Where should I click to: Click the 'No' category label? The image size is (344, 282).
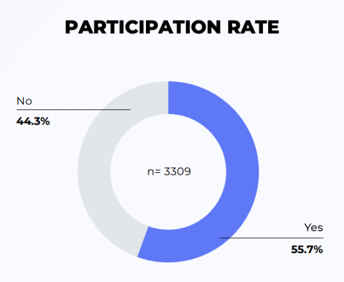(24, 101)
